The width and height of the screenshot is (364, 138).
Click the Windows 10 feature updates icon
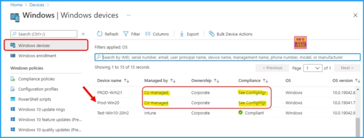coord(13,120)
